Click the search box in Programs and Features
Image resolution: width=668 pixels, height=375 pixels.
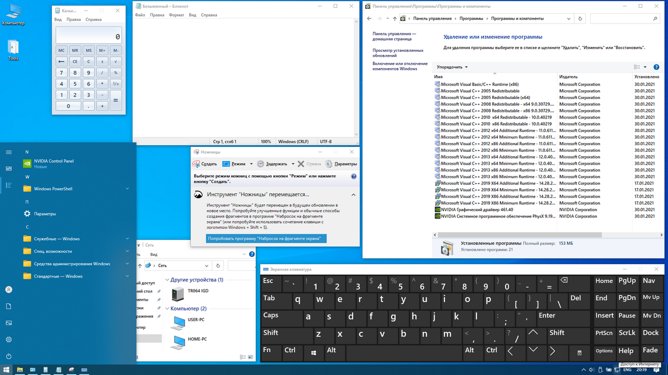click(624, 18)
